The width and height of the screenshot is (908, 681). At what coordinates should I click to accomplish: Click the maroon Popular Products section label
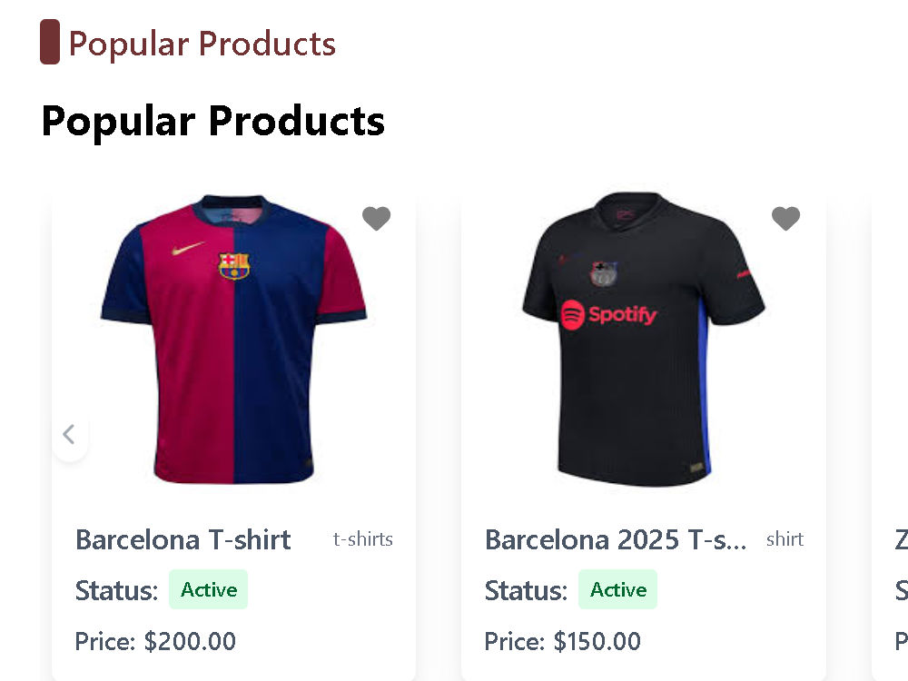click(202, 44)
